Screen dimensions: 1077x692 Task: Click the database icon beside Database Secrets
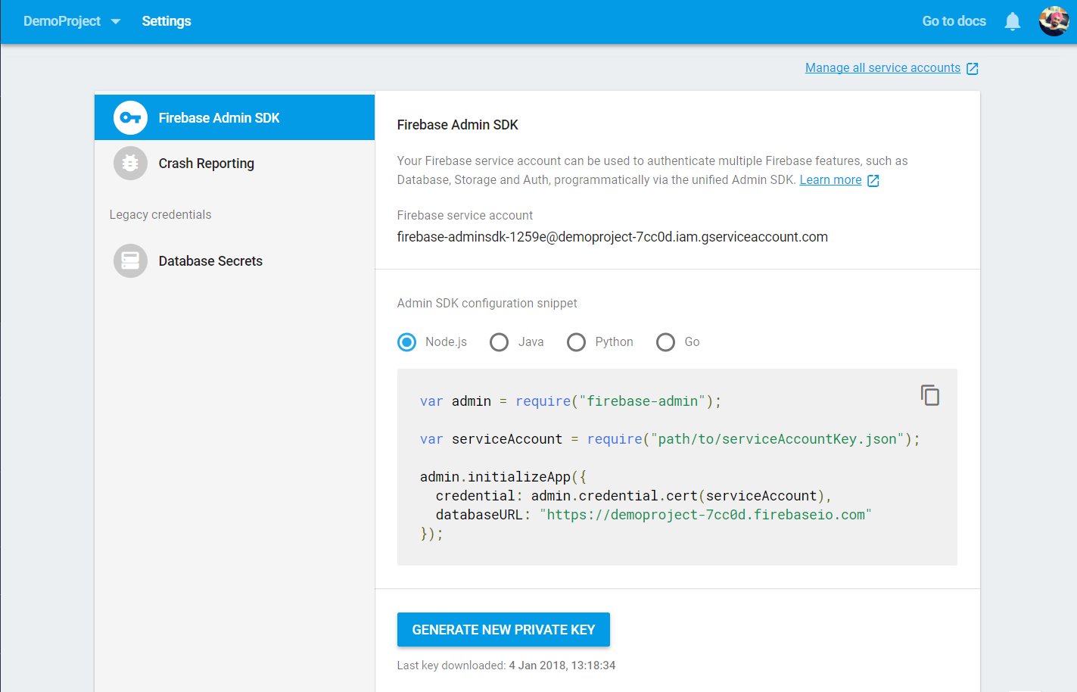tap(130, 260)
